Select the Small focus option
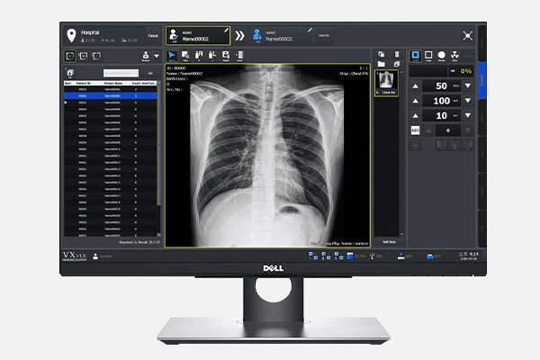540x360 pixels. (415, 56)
